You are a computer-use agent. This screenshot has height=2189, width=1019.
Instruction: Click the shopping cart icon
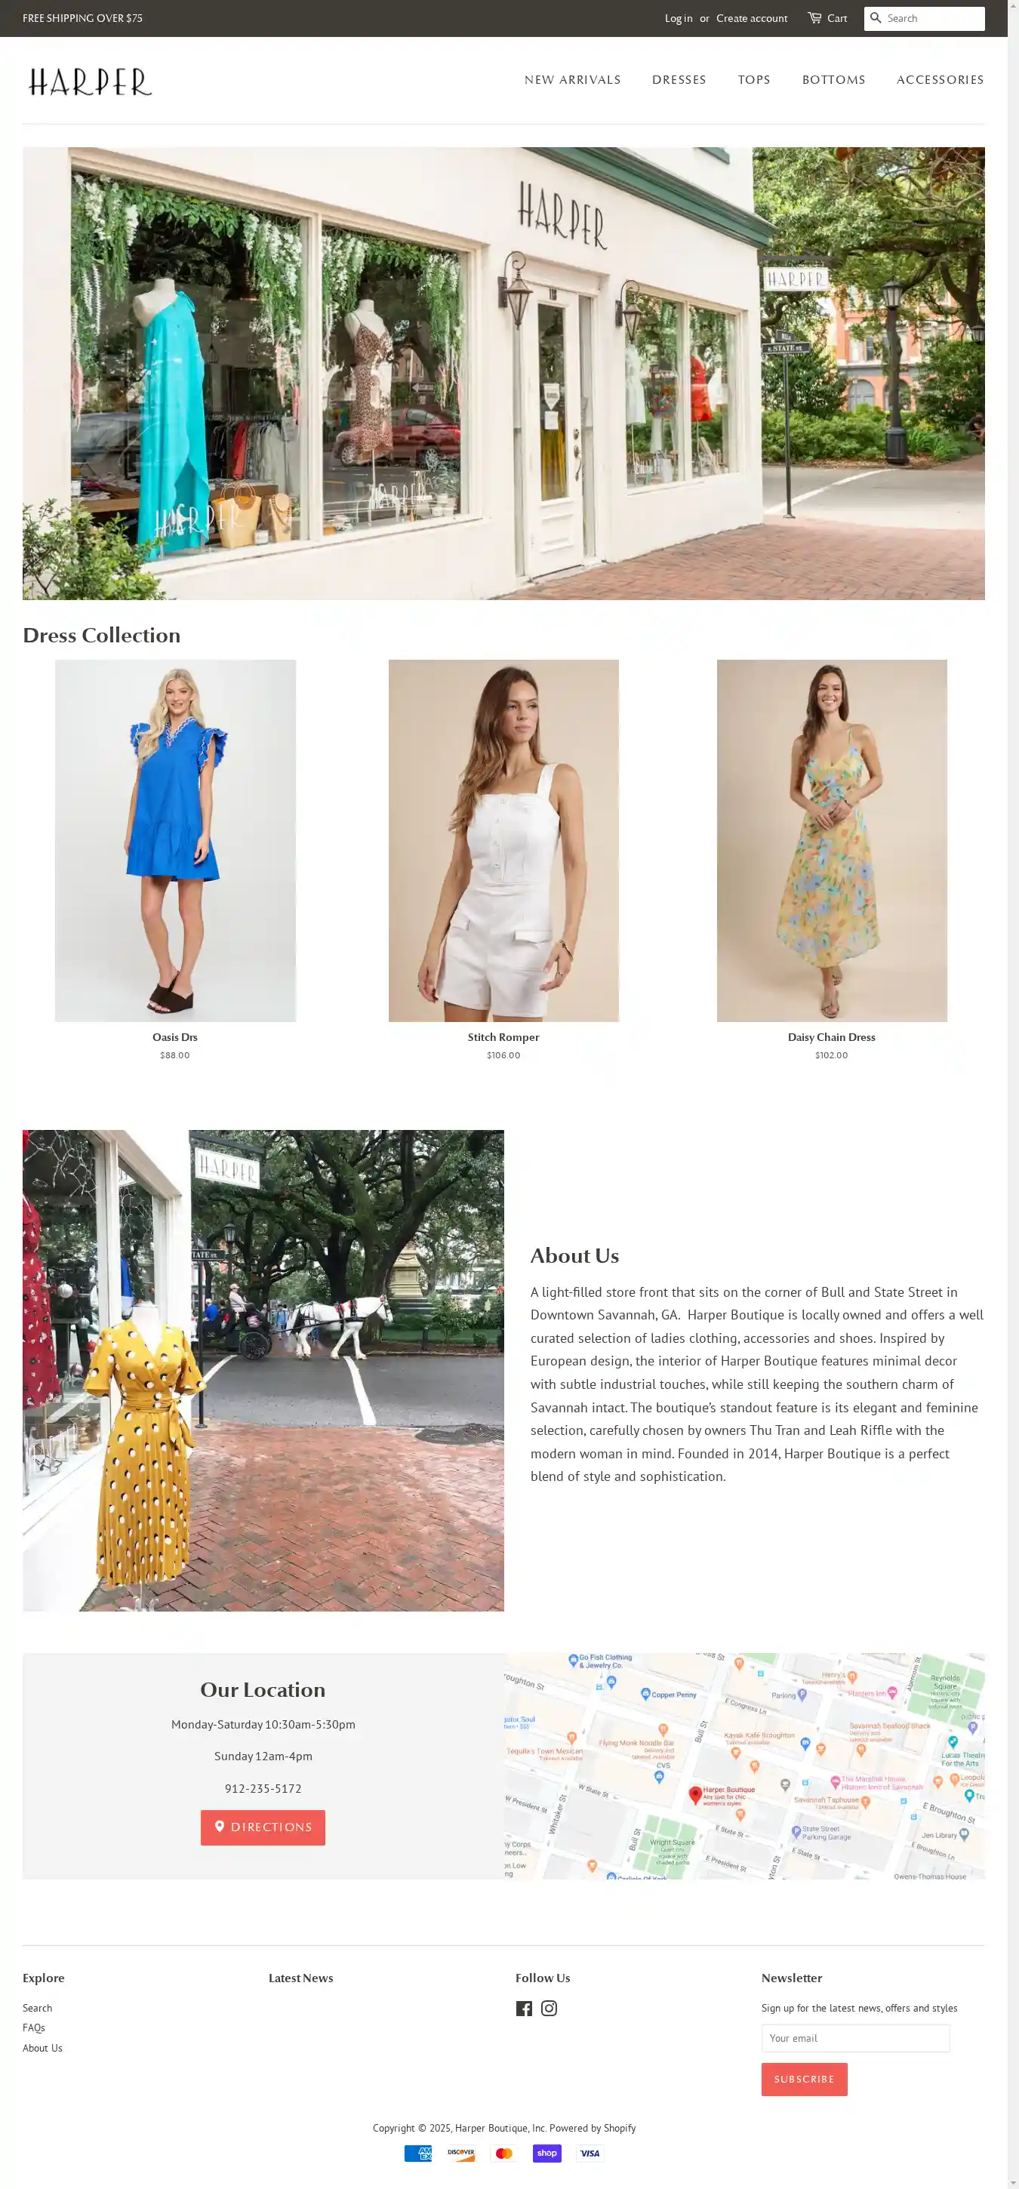point(814,18)
